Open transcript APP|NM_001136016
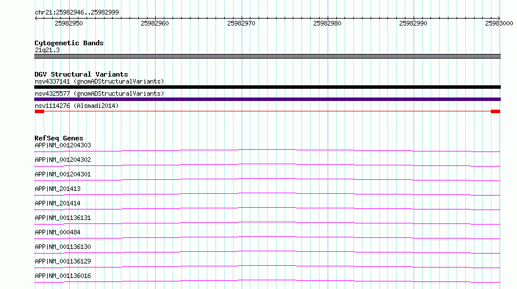 click(63, 276)
